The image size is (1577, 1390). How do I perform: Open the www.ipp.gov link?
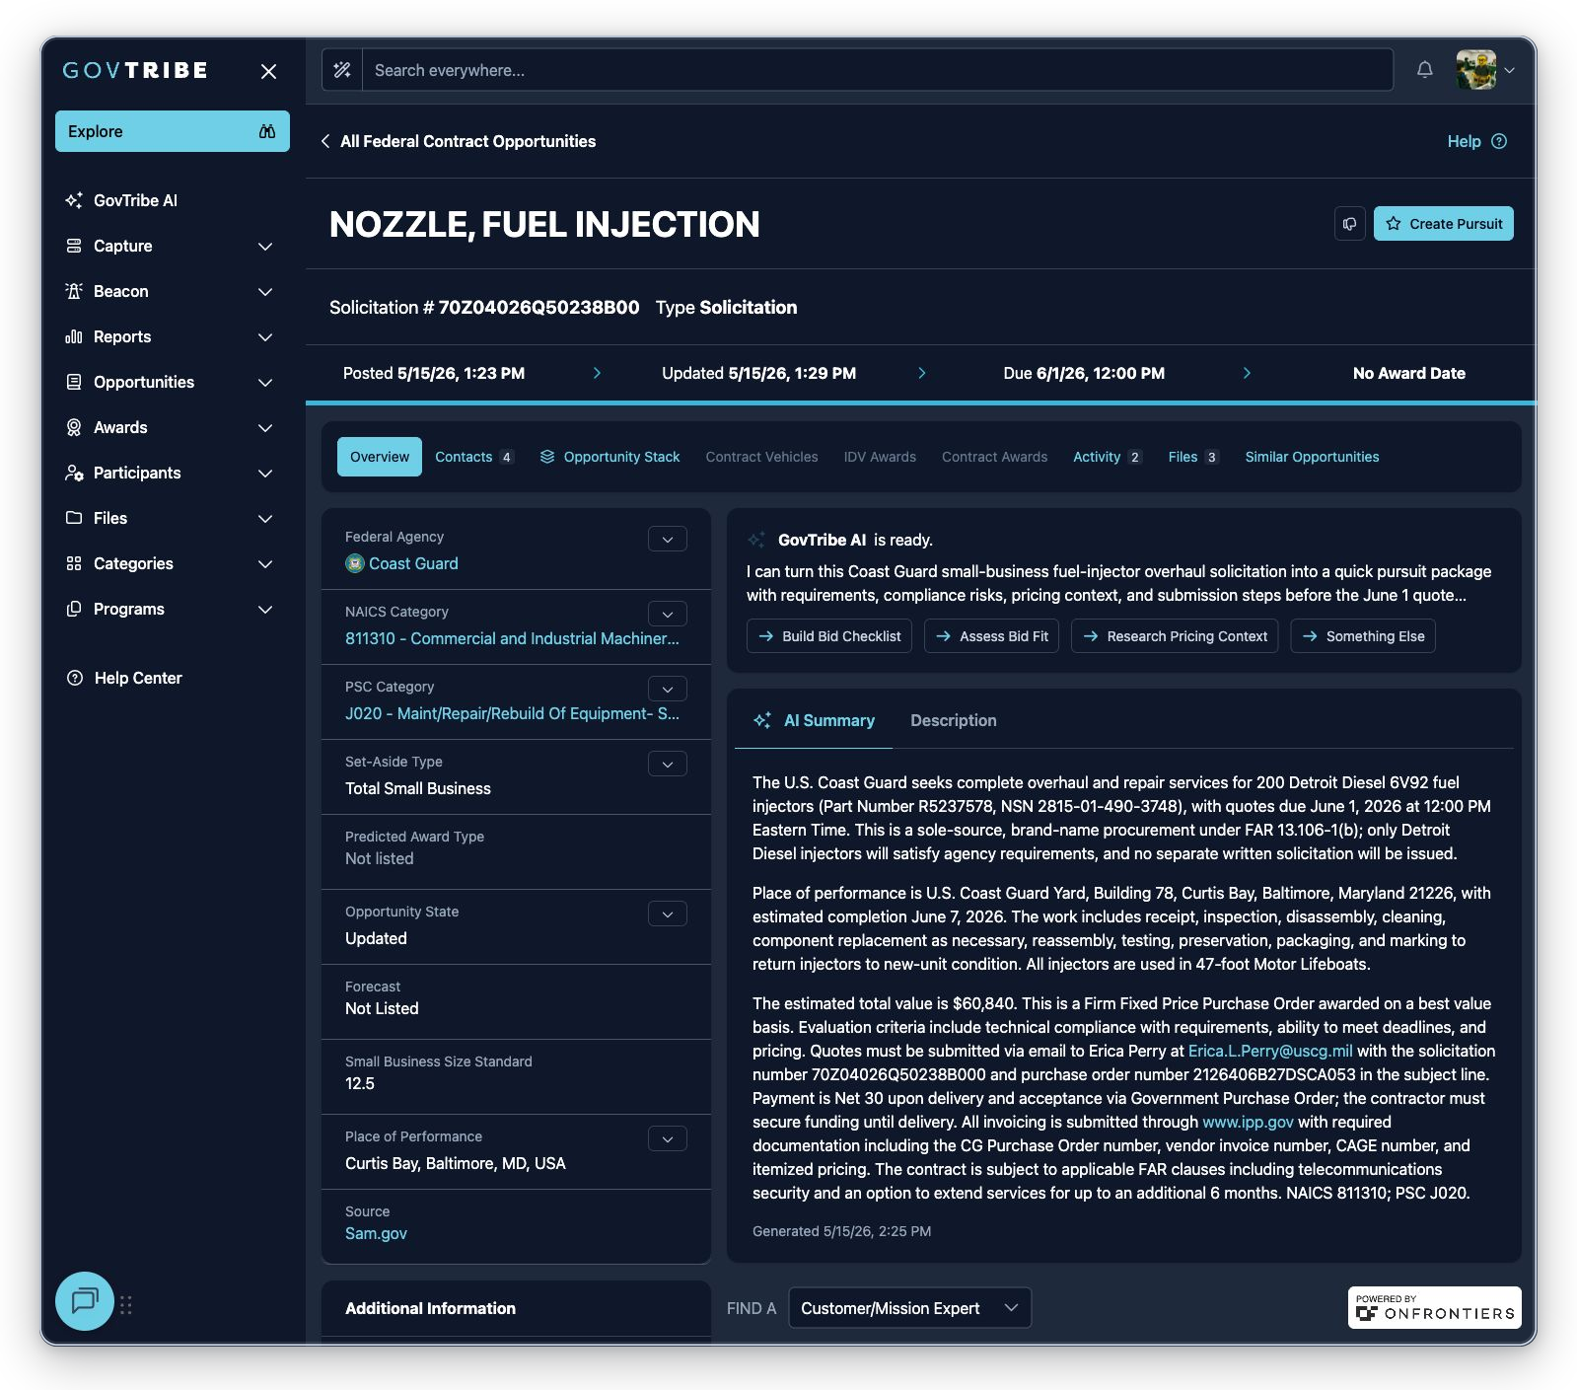coord(1248,1122)
